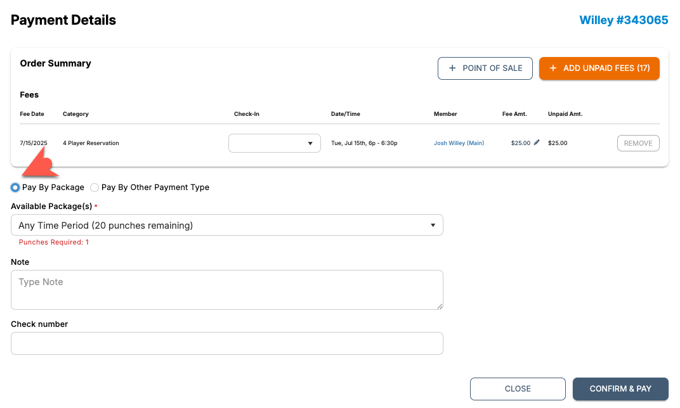Image resolution: width=680 pixels, height=408 pixels.
Task: Grab the Note textarea resize handle
Action: [439, 306]
